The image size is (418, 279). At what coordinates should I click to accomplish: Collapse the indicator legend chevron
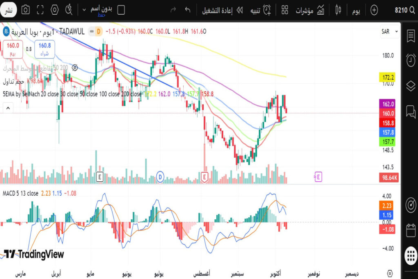coord(7,108)
